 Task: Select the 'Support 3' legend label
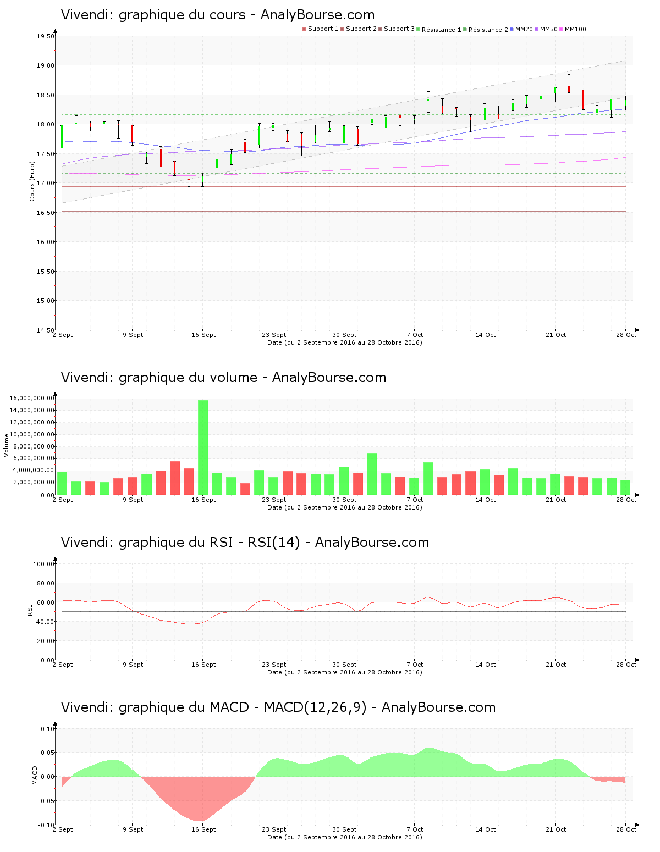pyautogui.click(x=399, y=29)
